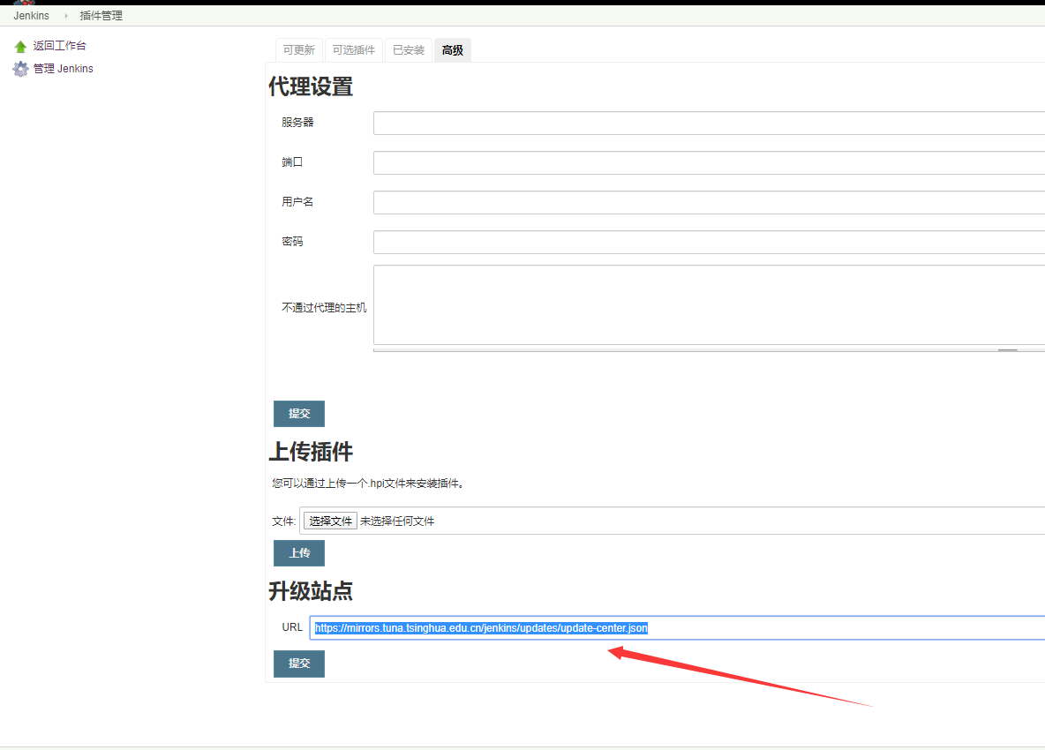Click the 插件管理 breadcrumb
Image resolution: width=1045 pixels, height=750 pixels.
tap(101, 15)
